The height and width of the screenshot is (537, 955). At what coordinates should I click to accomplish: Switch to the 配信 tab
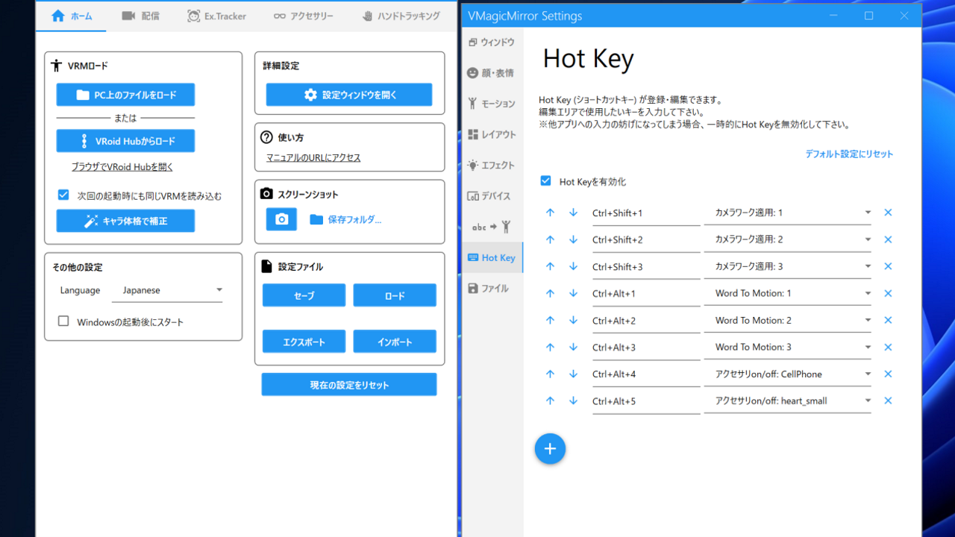click(x=140, y=16)
